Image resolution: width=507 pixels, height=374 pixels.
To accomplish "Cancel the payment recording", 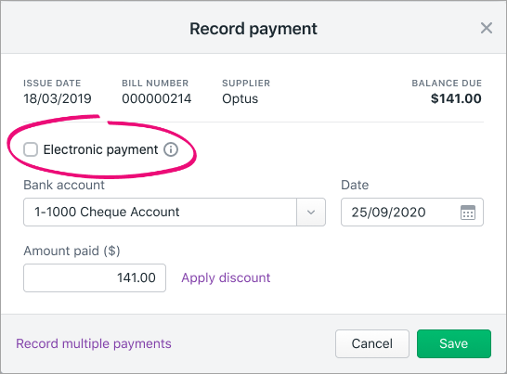I will click(x=372, y=343).
